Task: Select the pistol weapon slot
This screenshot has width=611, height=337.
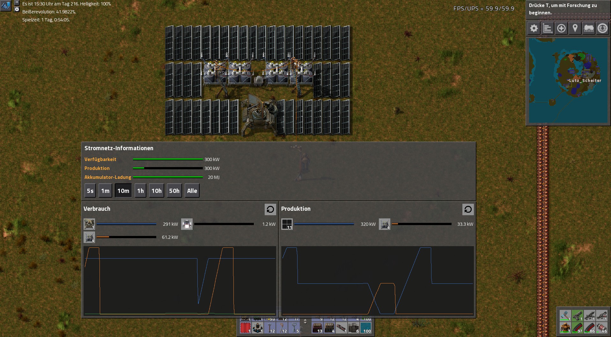Action: click(x=578, y=315)
